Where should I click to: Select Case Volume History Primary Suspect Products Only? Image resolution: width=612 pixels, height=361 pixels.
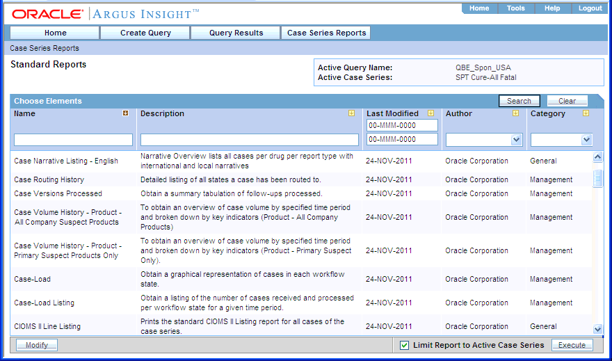67,250
